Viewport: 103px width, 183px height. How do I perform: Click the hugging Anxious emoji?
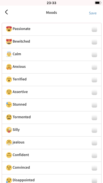tap(9, 67)
